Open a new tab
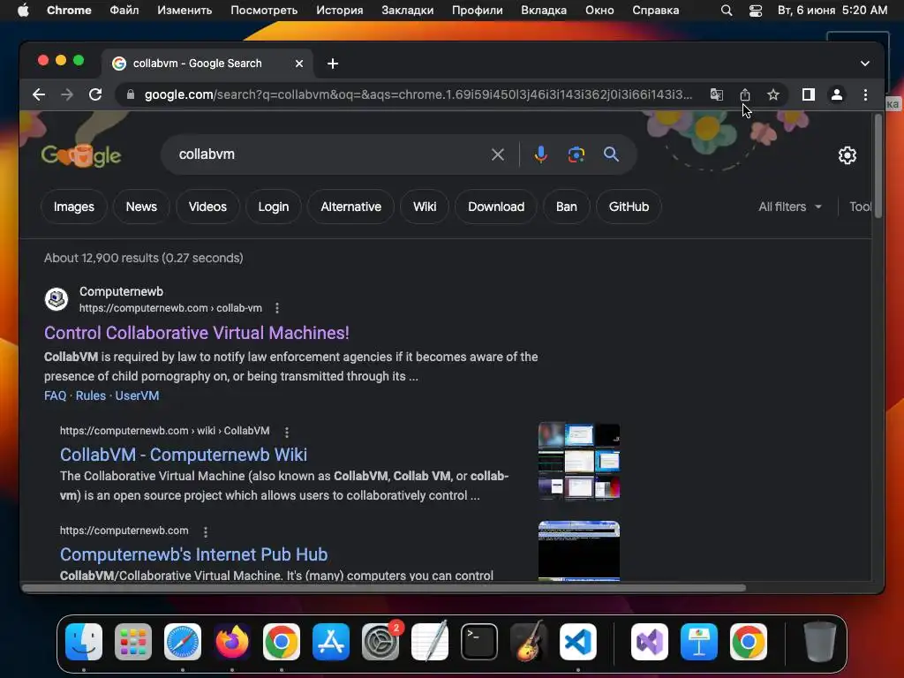904x678 pixels. tap(333, 64)
